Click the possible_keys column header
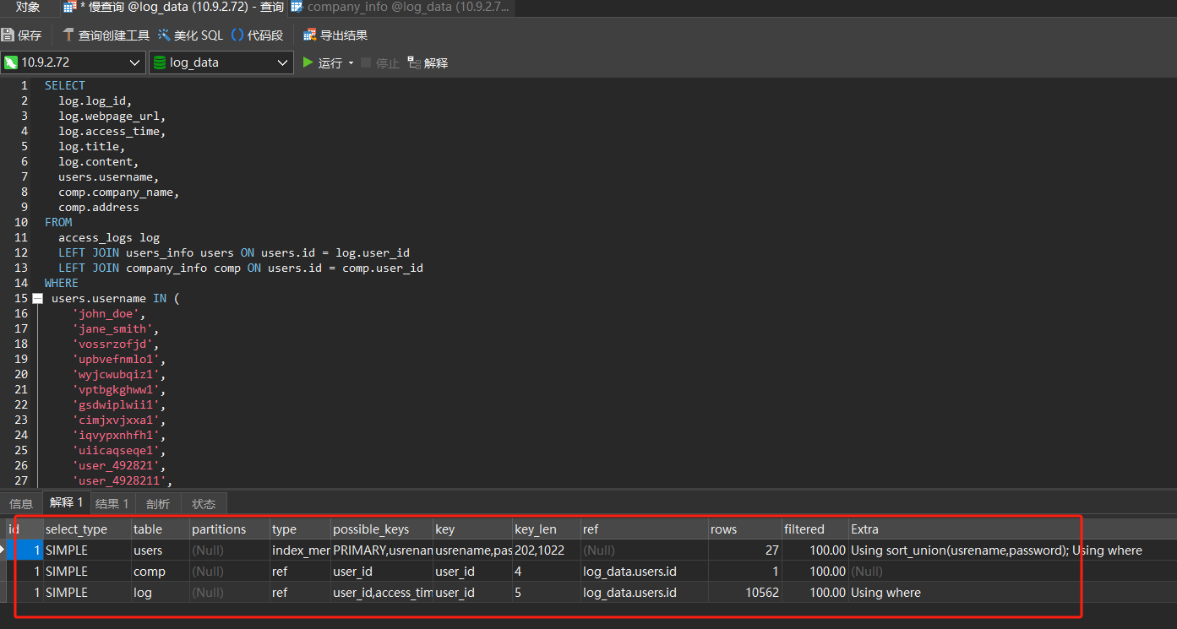The height and width of the screenshot is (629, 1177). [x=381, y=529]
